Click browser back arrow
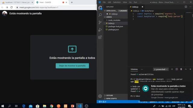The height and width of the screenshot is (108, 193). (2, 7)
